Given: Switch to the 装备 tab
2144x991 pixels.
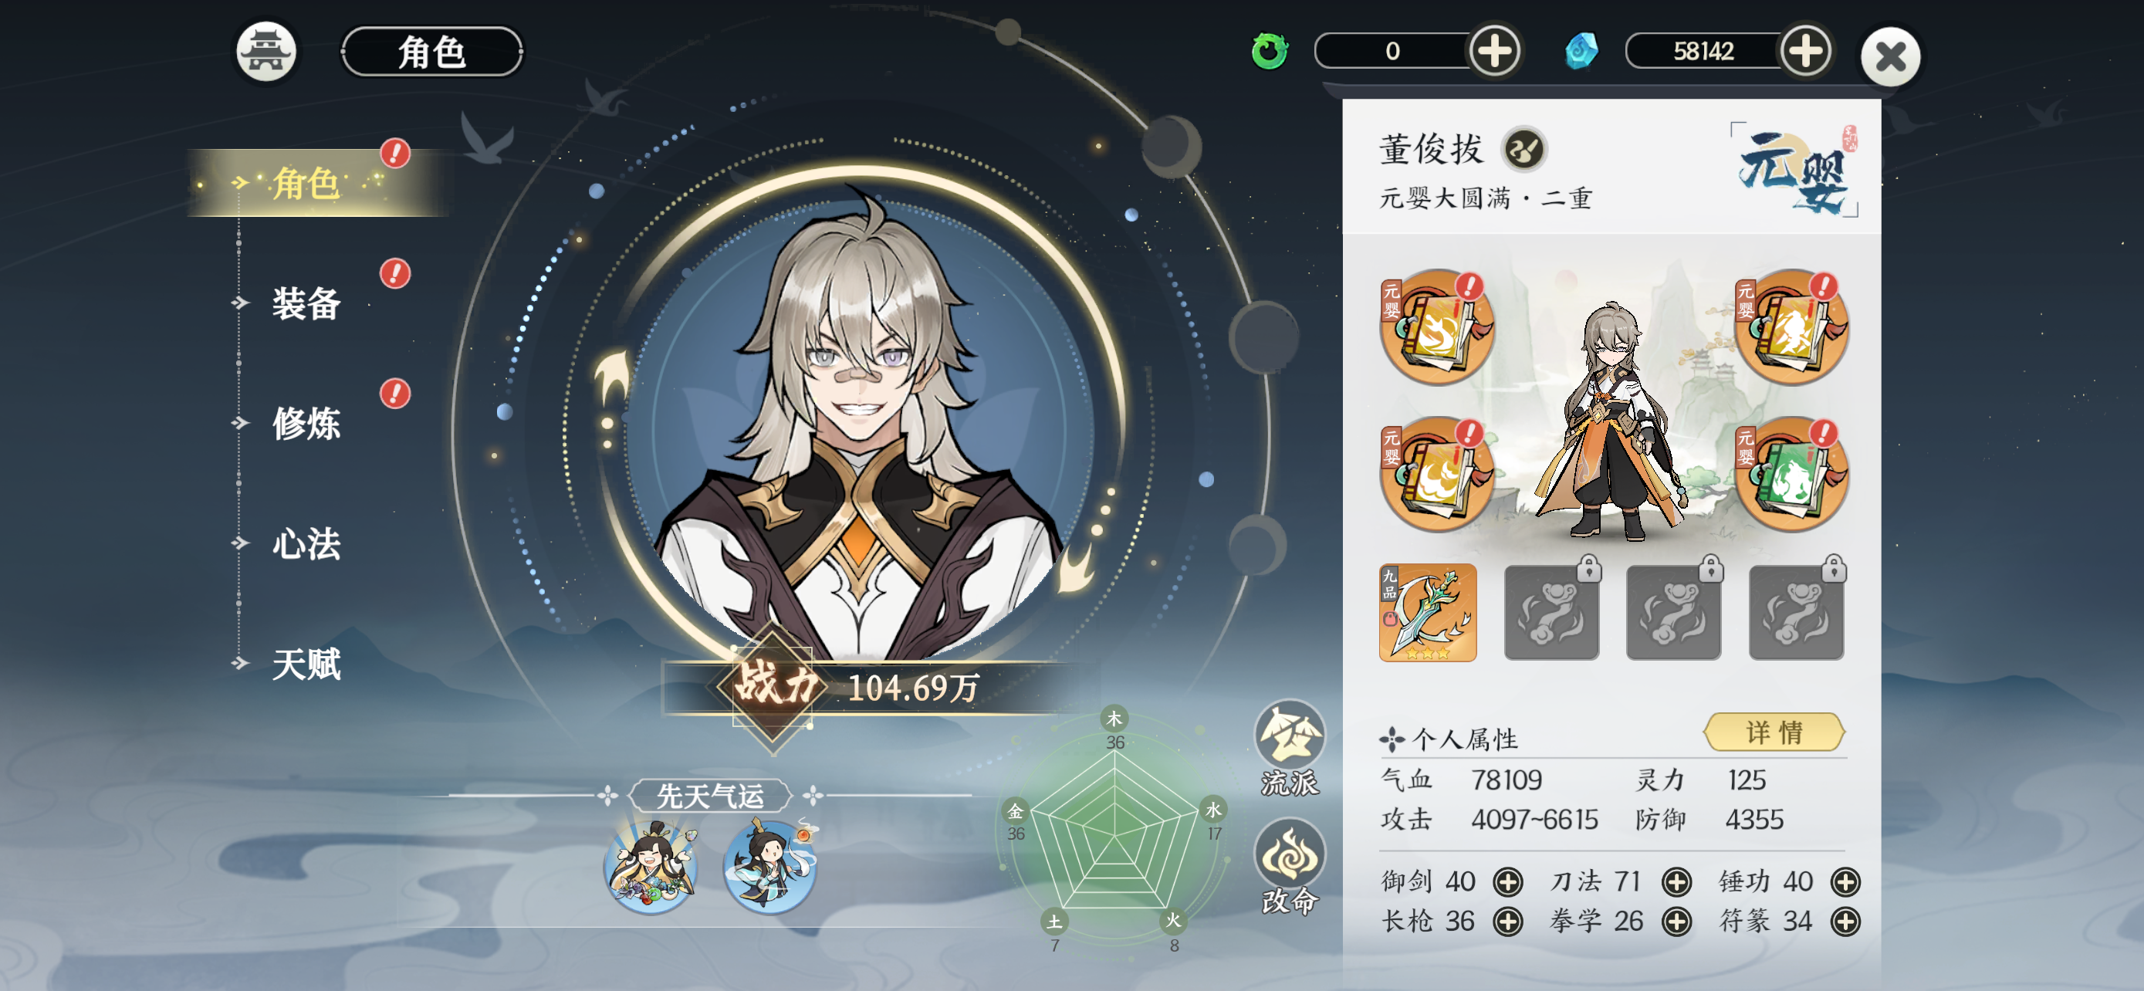Looking at the screenshot, I should 306,303.
